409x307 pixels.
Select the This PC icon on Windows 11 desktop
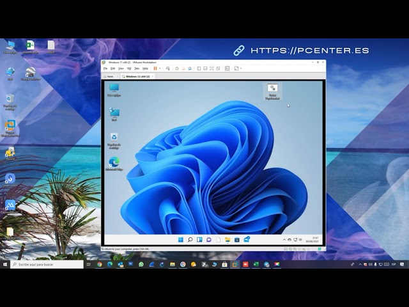(114, 90)
